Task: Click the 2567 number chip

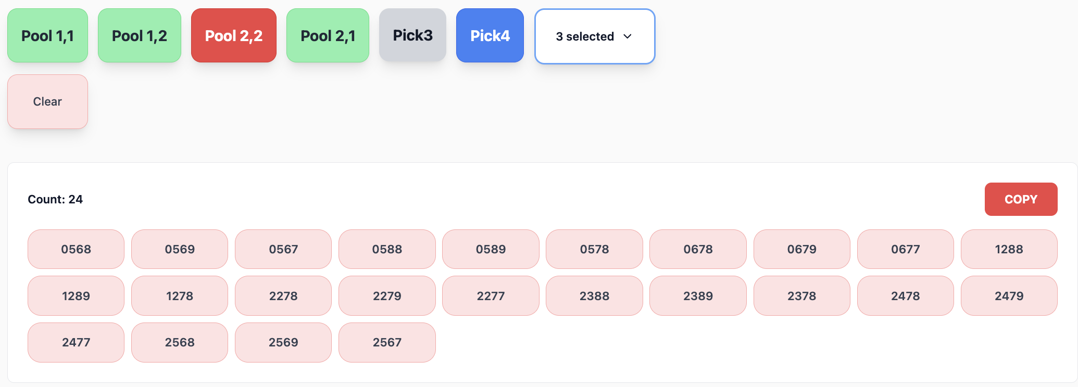Action: pyautogui.click(x=387, y=342)
